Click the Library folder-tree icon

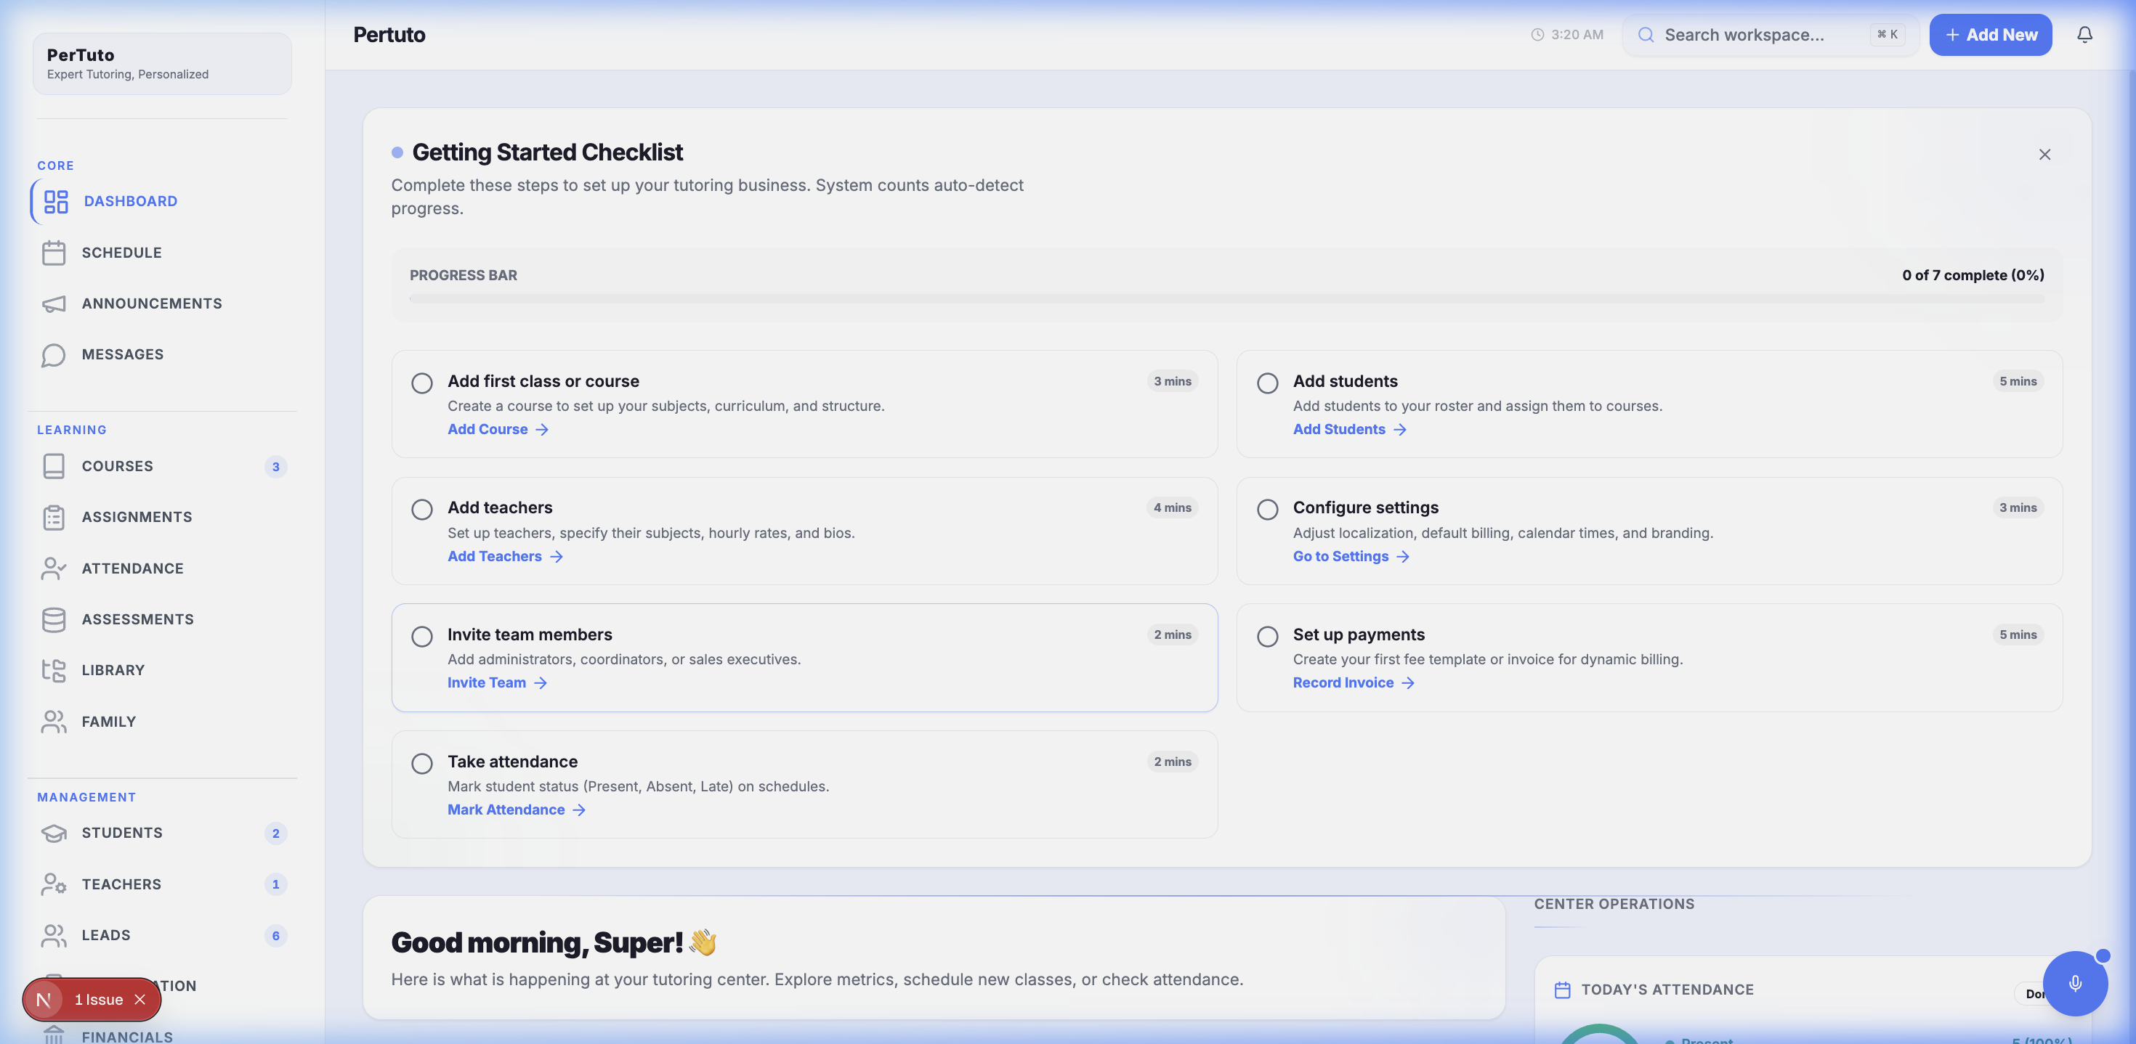(x=54, y=670)
